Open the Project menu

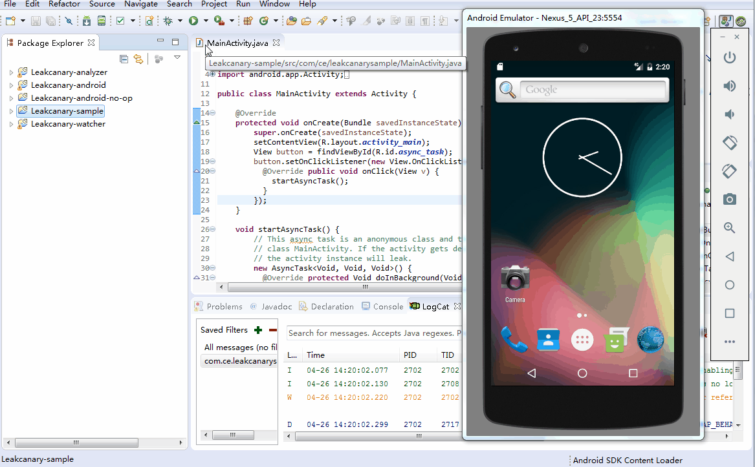[213, 4]
